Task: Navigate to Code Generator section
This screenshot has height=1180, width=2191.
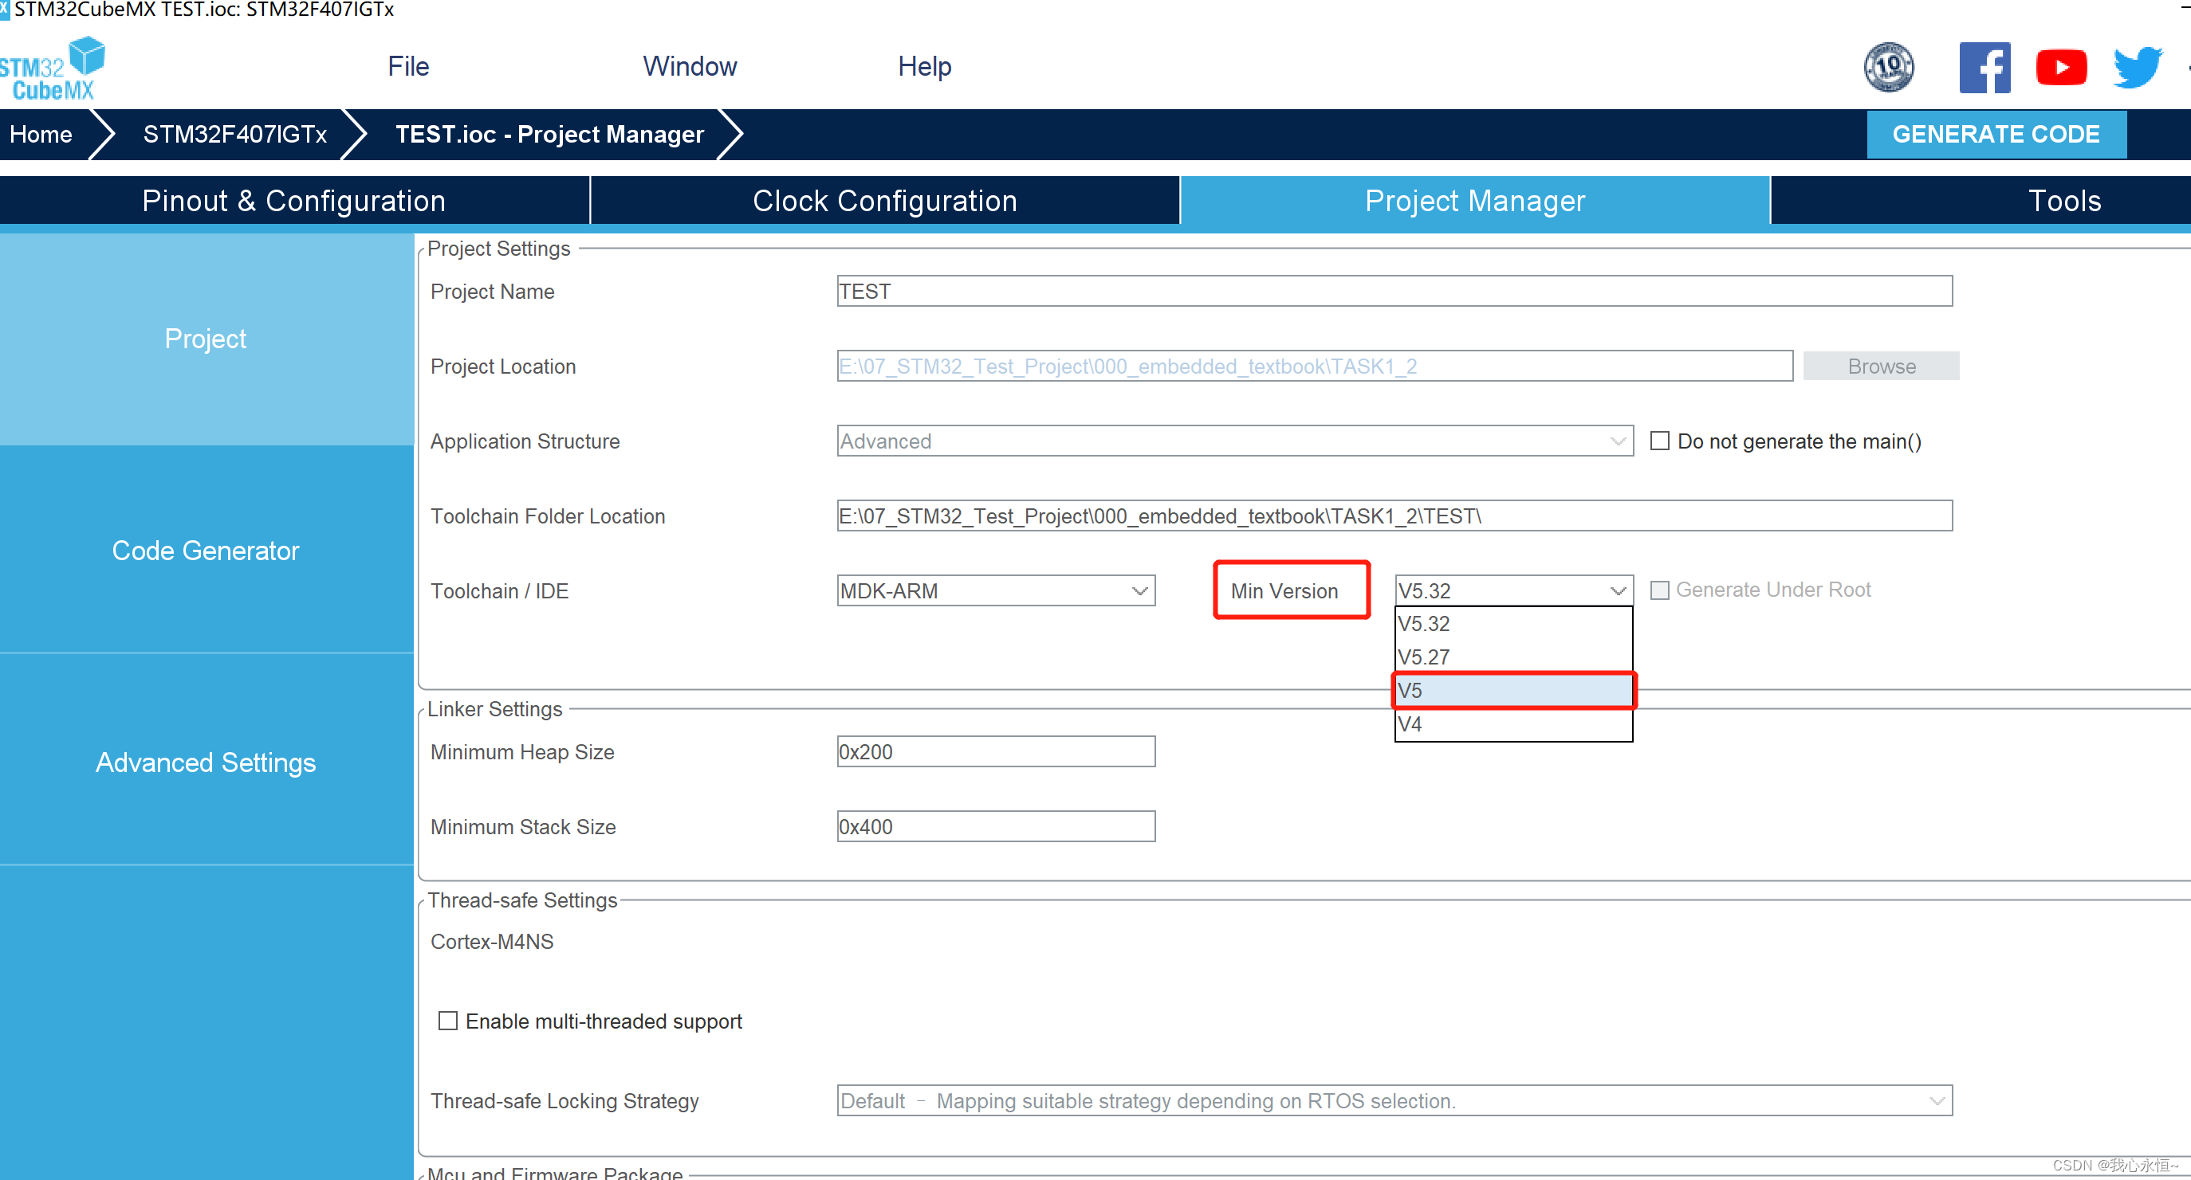Action: click(x=203, y=551)
